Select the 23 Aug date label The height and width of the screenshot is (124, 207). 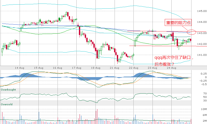[x=152, y=68]
